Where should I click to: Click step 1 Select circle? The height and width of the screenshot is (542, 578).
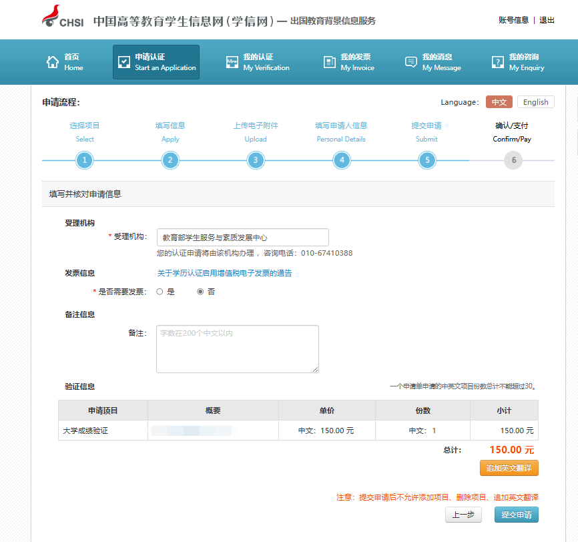click(84, 160)
